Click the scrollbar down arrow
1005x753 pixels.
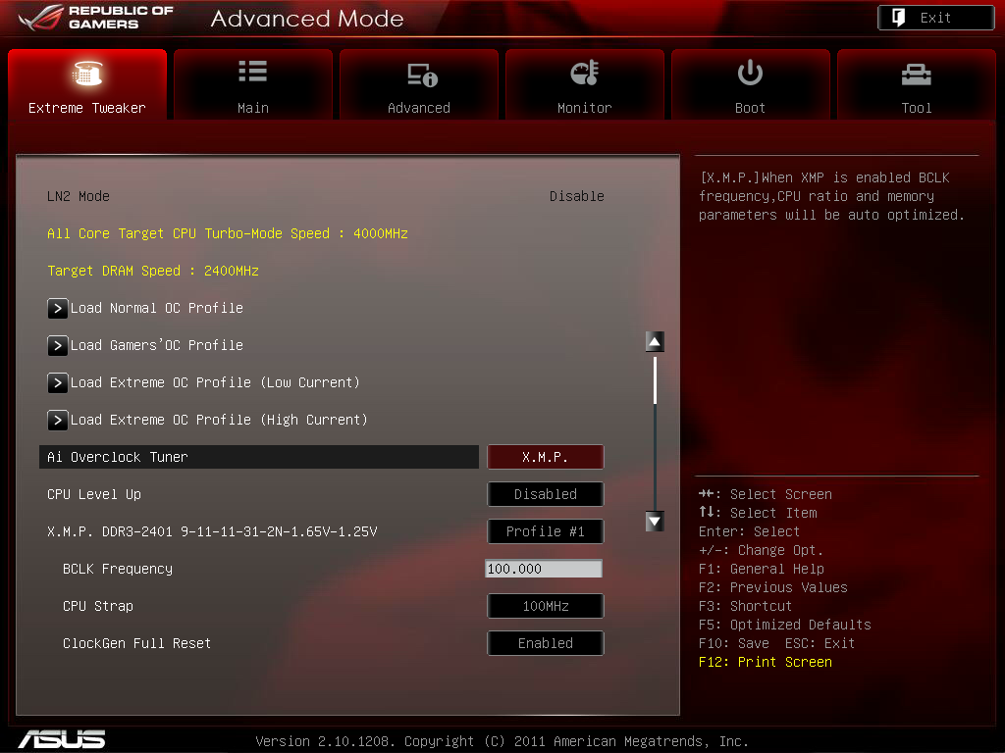tap(655, 522)
